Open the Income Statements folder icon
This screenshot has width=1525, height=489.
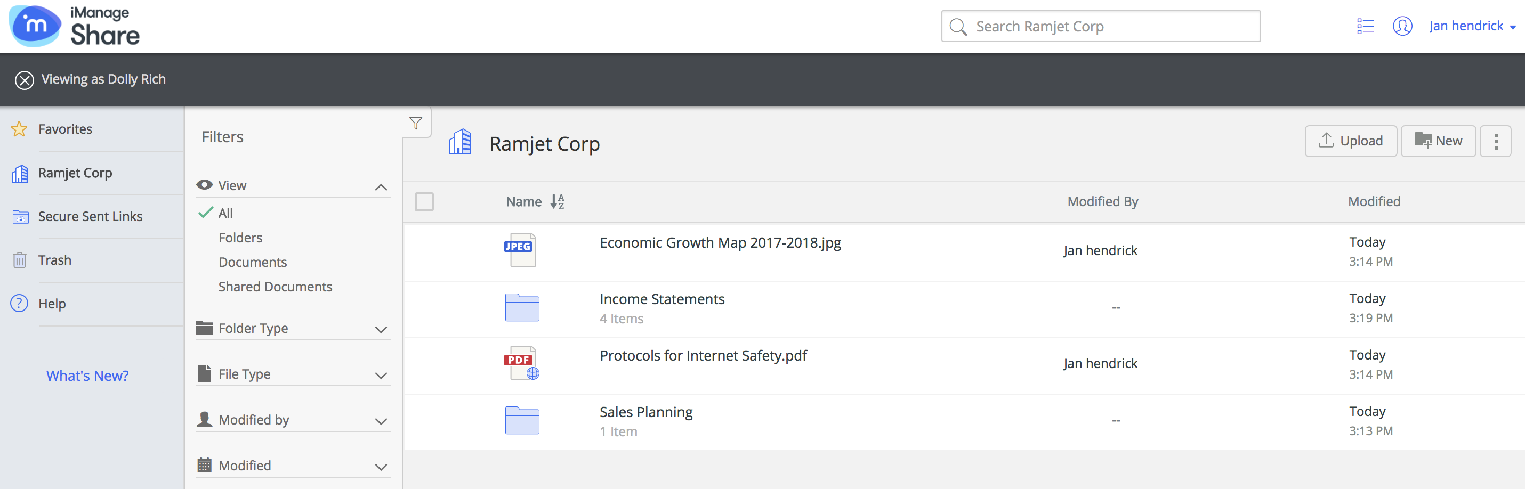521,307
